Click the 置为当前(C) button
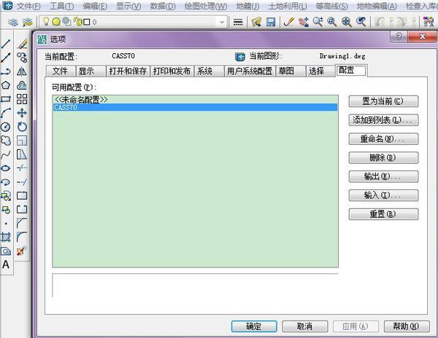 [383, 101]
